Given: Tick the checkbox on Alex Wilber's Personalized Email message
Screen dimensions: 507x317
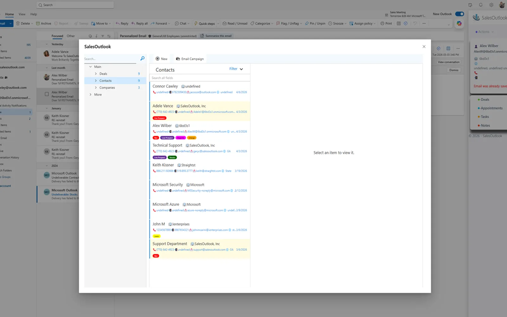Looking at the screenshot, I should tap(47, 94).
